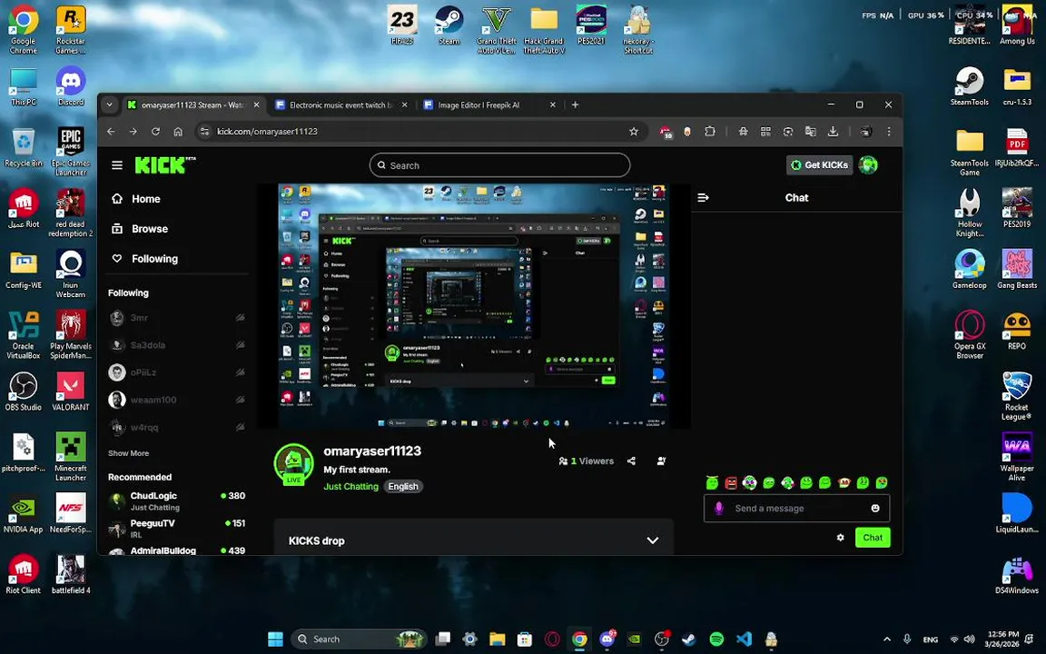
Task: Share the omaryaser11123 stream
Action: 631,461
